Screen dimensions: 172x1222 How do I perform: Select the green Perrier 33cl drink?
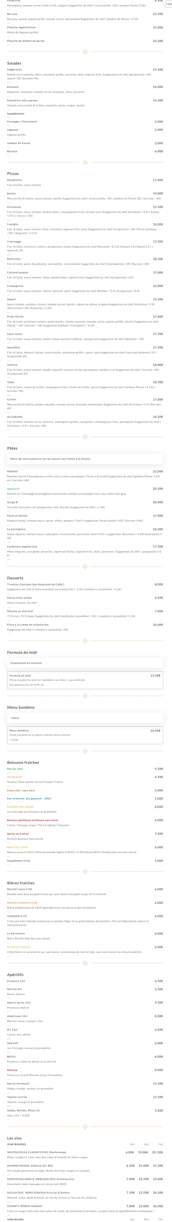coord(15,768)
